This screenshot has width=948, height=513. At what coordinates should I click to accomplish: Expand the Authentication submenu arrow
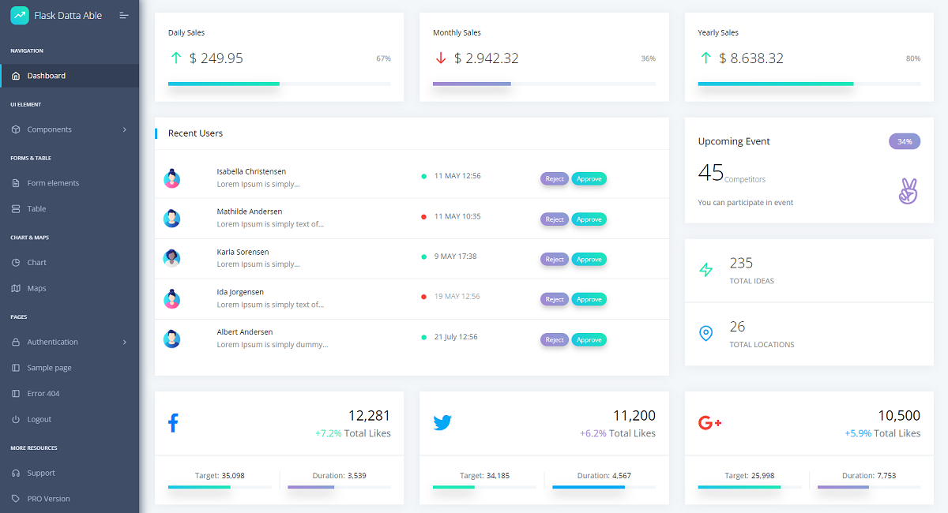tap(125, 342)
